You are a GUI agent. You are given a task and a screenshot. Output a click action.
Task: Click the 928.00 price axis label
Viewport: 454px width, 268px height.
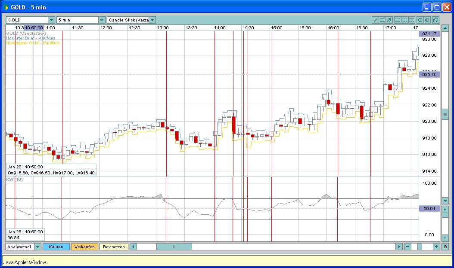(x=429, y=55)
